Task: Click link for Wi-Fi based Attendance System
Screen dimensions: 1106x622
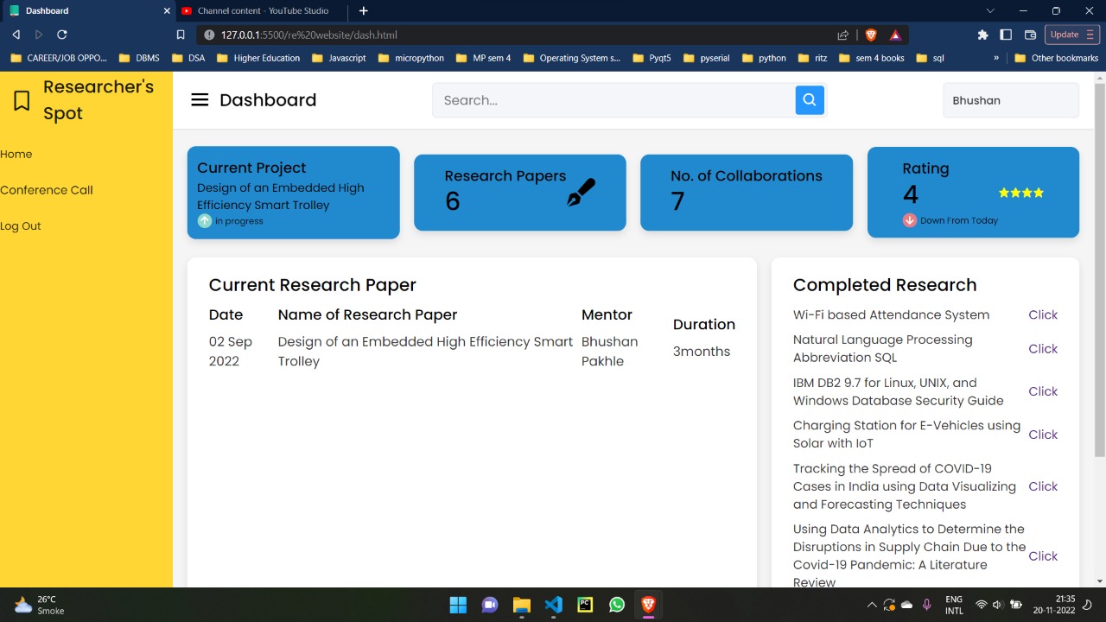Action: point(1043,314)
